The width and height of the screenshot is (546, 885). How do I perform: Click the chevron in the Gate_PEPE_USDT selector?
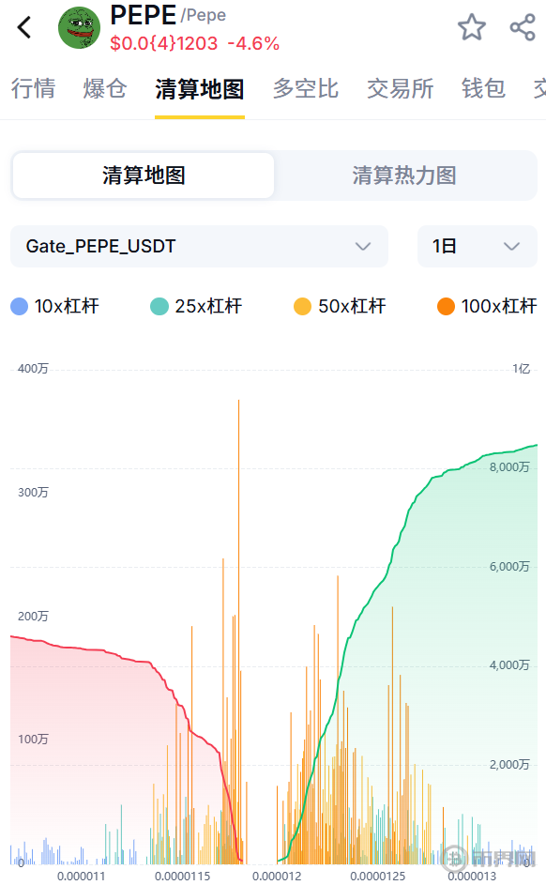pyautogui.click(x=363, y=246)
